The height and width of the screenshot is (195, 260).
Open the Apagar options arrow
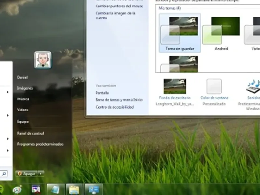click(x=41, y=174)
